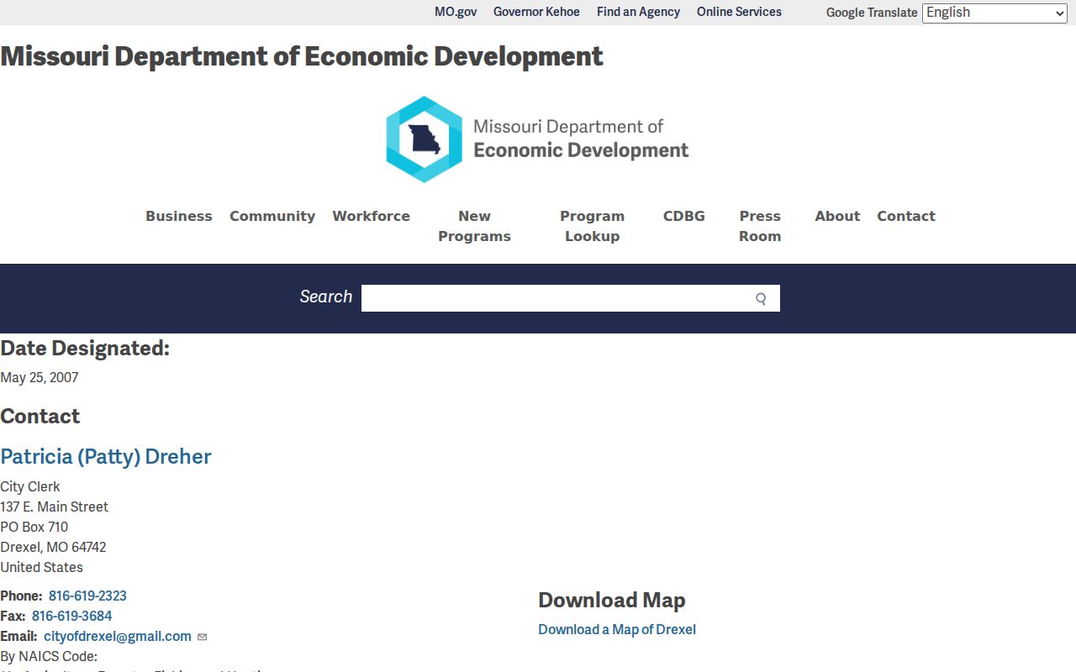Open Find an Agency link
This screenshot has width=1076, height=672.
(x=638, y=12)
